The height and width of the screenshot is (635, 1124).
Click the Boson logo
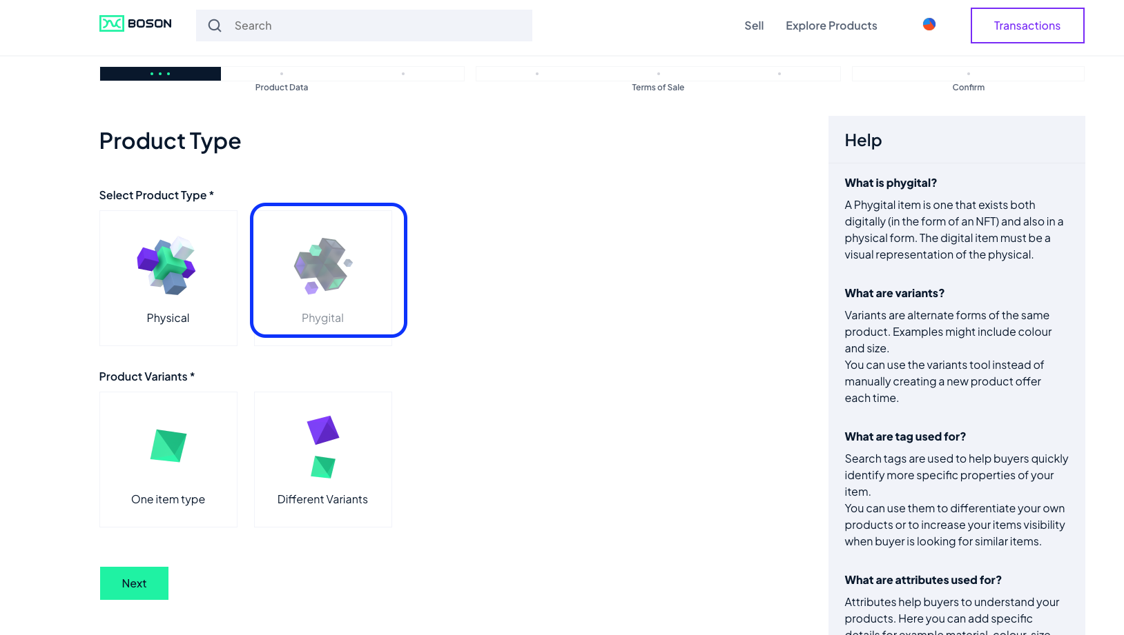[135, 23]
